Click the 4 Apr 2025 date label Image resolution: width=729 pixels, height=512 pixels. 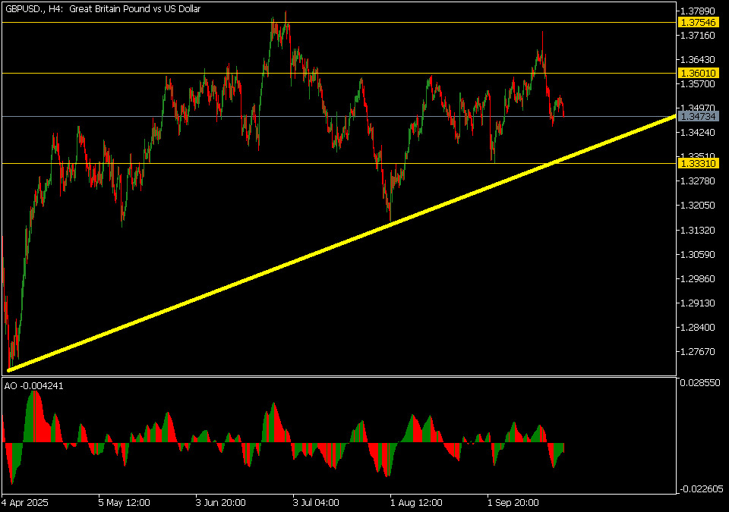[x=25, y=503]
